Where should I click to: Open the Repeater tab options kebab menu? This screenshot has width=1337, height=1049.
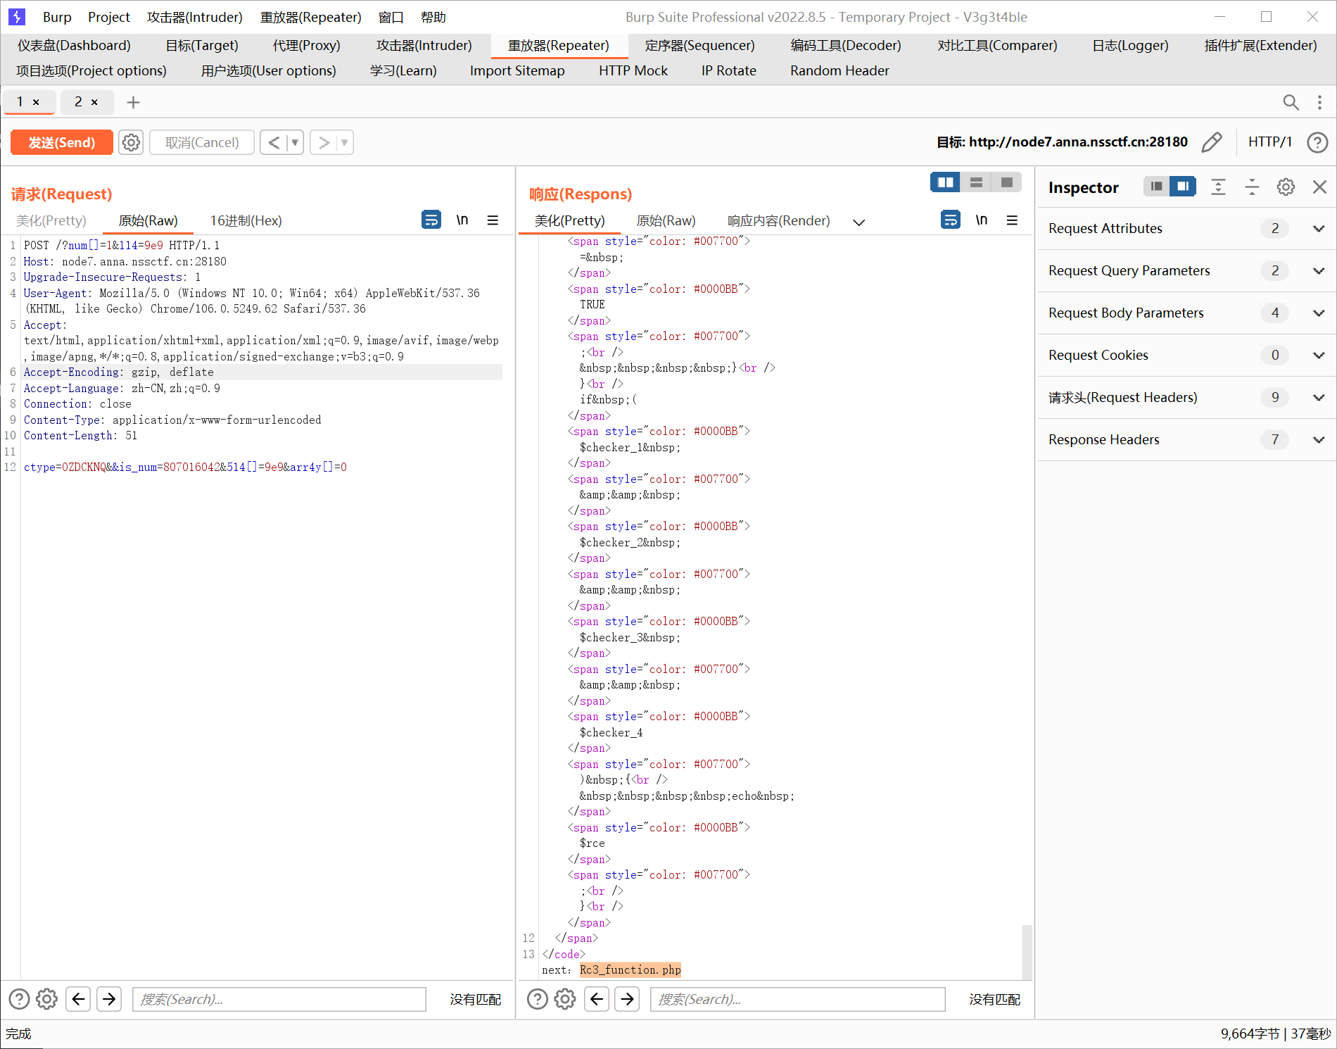[1319, 103]
